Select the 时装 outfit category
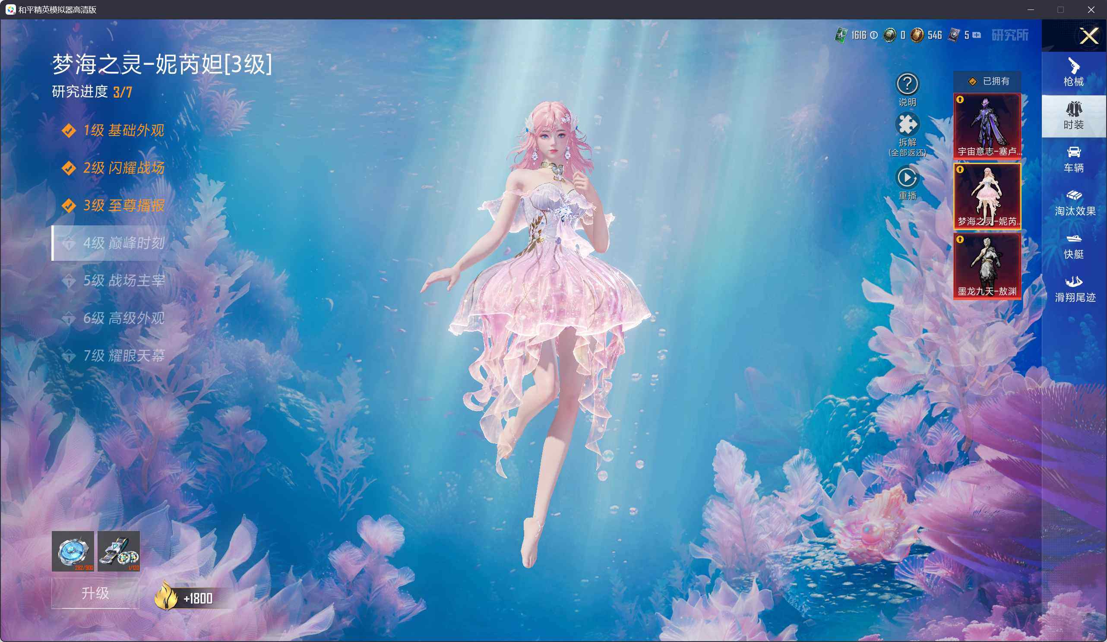Image resolution: width=1107 pixels, height=642 pixels. coord(1074,116)
